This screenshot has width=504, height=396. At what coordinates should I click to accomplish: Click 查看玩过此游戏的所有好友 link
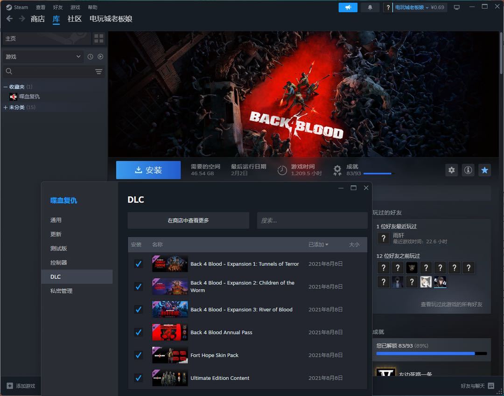tap(451, 304)
